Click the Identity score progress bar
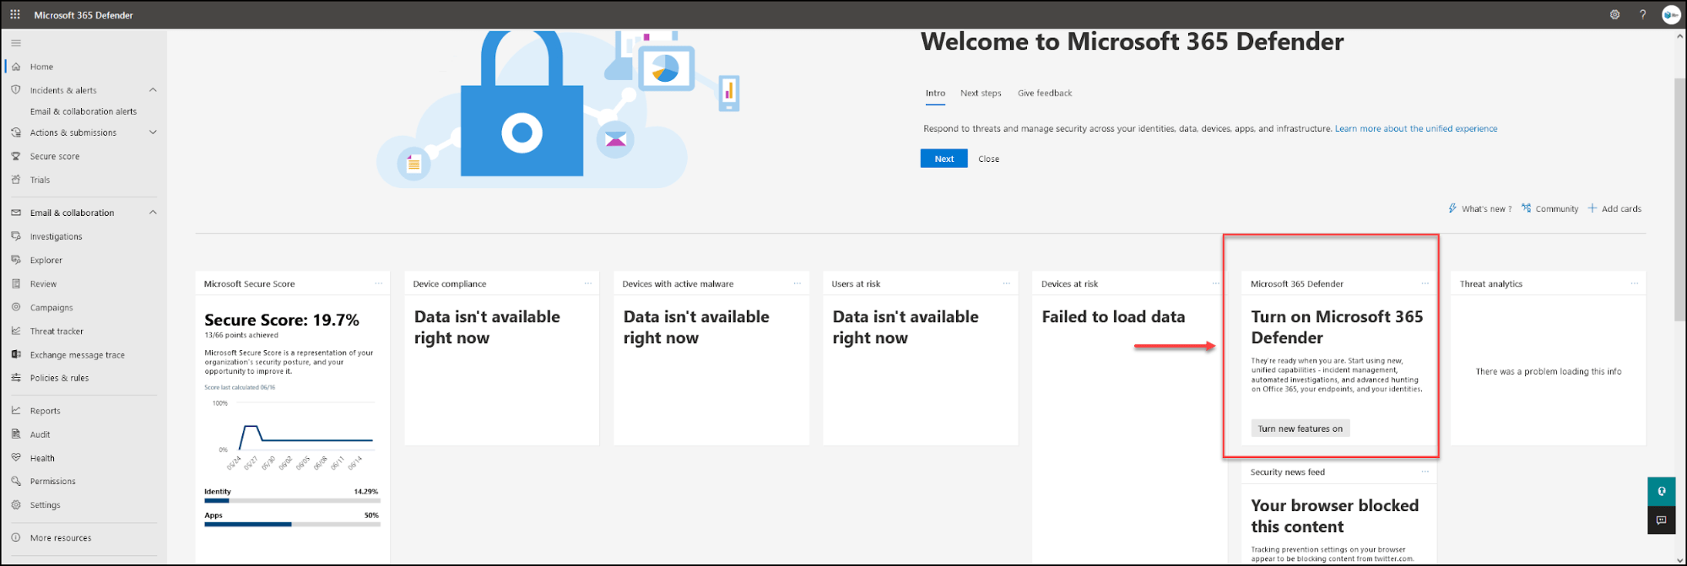This screenshot has height=566, width=1687. pos(292,501)
